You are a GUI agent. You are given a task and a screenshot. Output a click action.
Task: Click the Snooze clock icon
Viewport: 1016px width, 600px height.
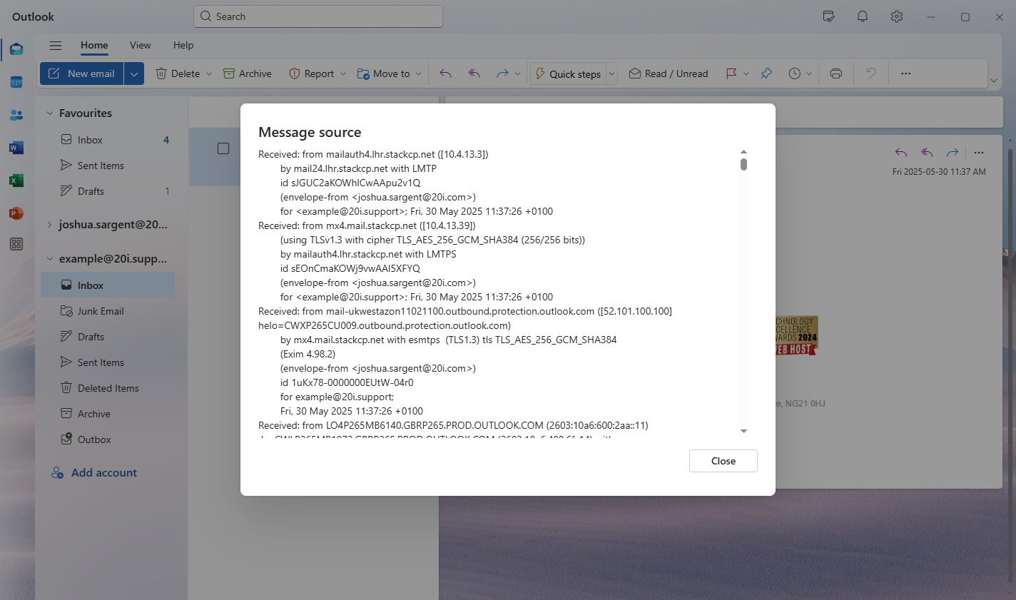[795, 73]
